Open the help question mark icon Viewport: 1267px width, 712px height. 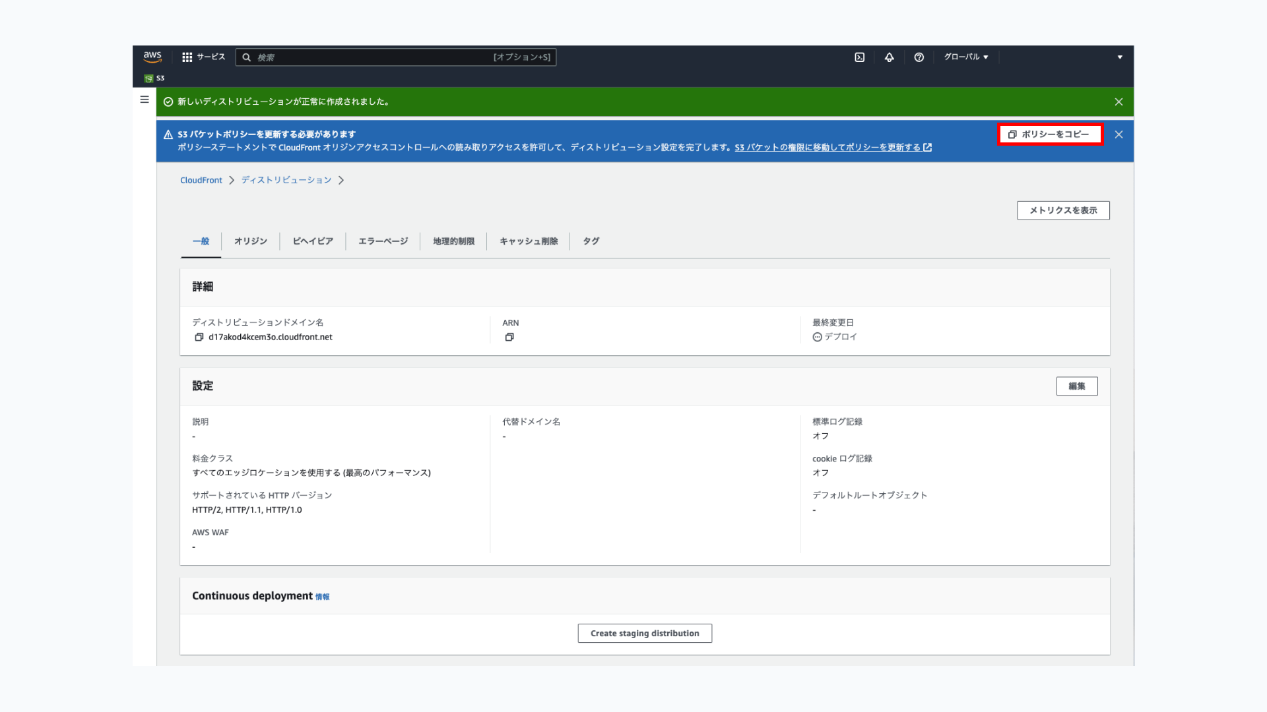click(x=919, y=57)
